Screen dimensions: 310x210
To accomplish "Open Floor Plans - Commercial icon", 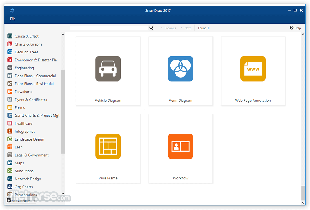I will pyautogui.click(x=10, y=76).
